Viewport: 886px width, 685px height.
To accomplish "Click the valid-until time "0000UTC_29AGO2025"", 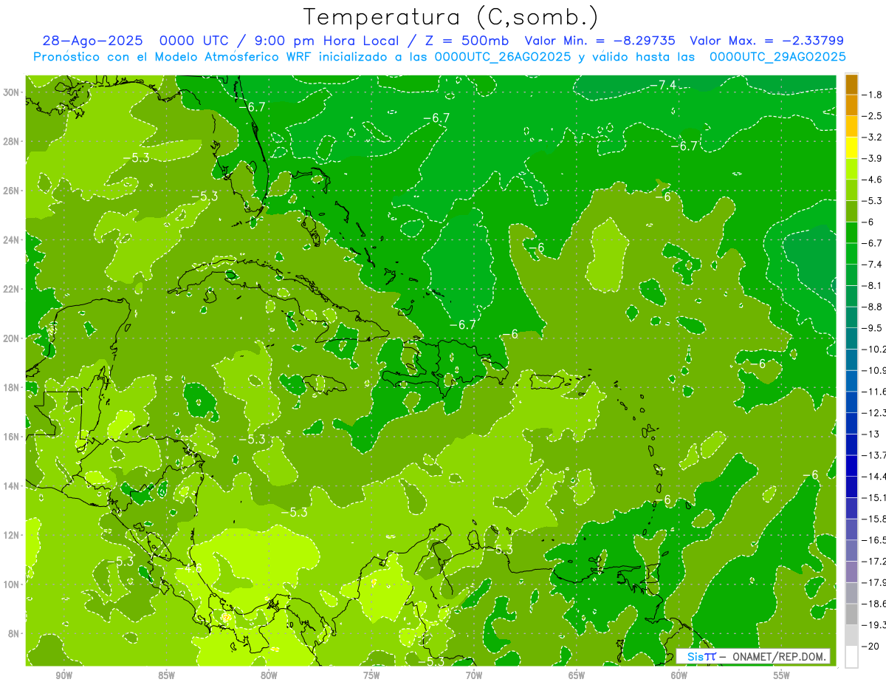I will pyautogui.click(x=777, y=57).
